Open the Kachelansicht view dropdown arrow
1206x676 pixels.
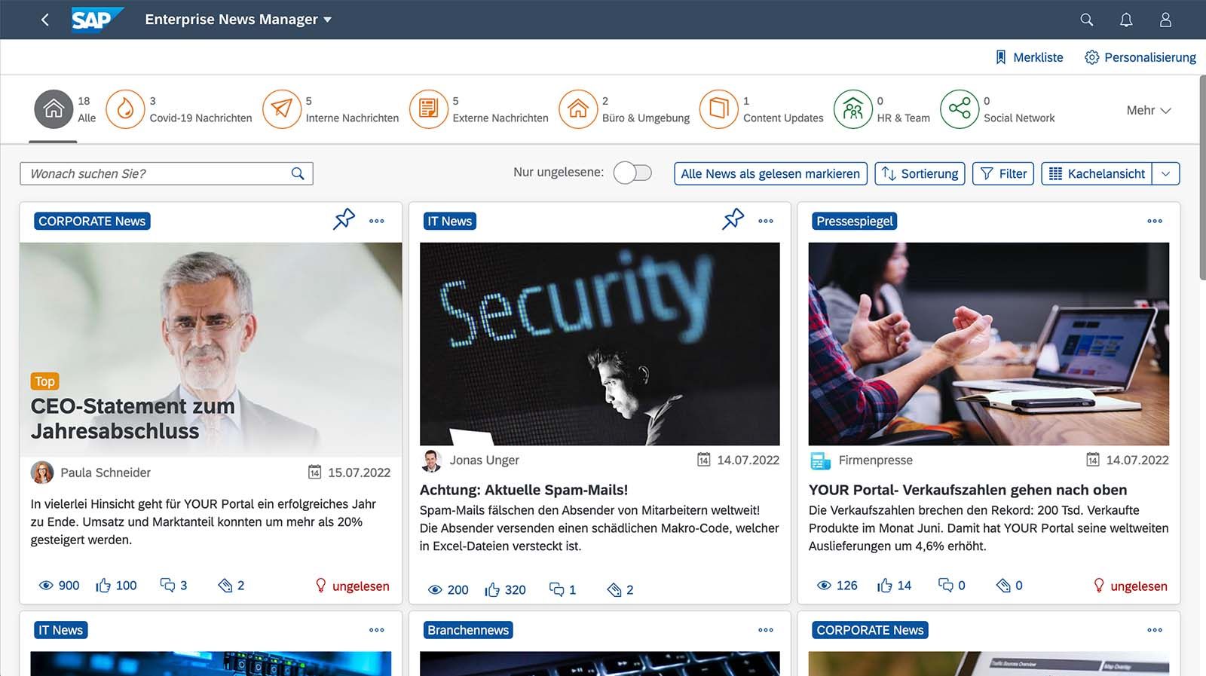[1165, 173]
